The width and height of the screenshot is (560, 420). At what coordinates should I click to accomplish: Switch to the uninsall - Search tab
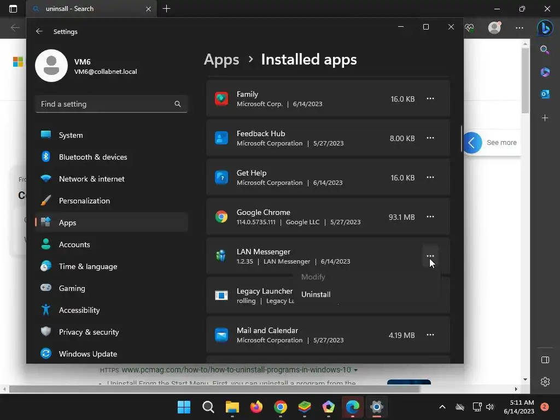click(91, 9)
